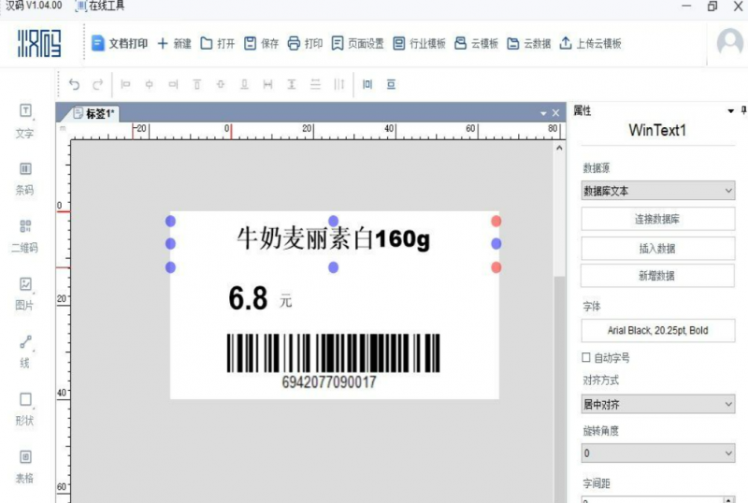Screen dimensions: 748x503
Task: Select the 形状 shape tool
Action: click(x=25, y=409)
